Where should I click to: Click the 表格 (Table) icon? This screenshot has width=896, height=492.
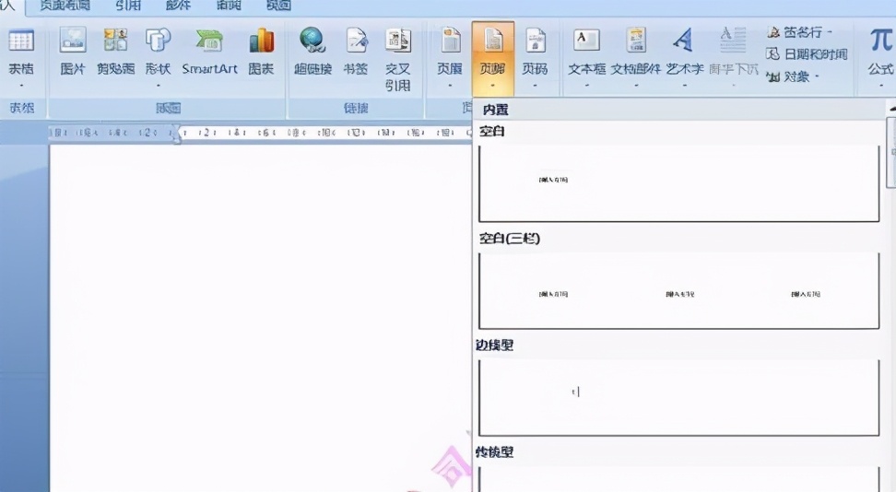(21, 41)
